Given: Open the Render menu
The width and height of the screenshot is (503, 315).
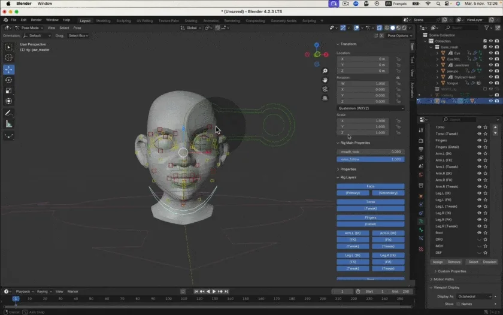Looking at the screenshot, I should (x=37, y=20).
